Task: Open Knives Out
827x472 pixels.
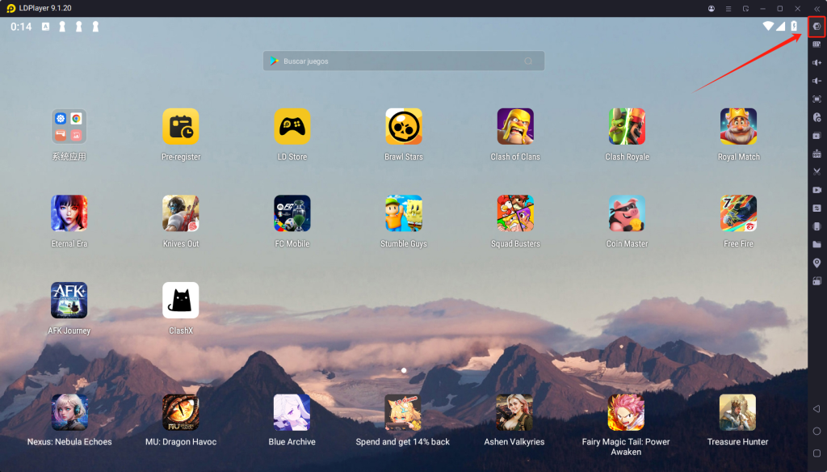Action: pos(181,213)
